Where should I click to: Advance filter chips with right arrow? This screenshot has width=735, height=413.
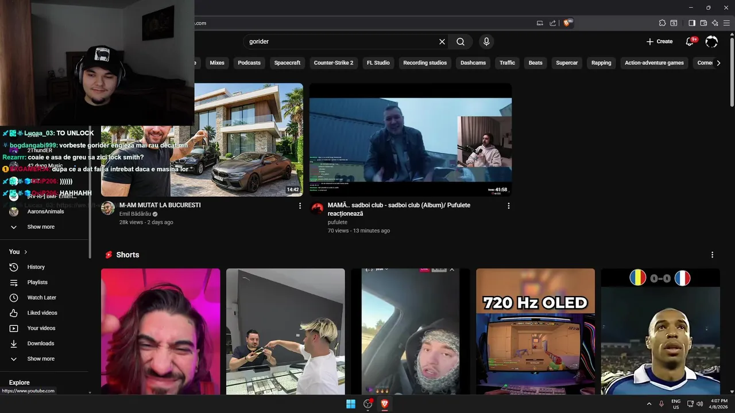pyautogui.click(x=718, y=63)
